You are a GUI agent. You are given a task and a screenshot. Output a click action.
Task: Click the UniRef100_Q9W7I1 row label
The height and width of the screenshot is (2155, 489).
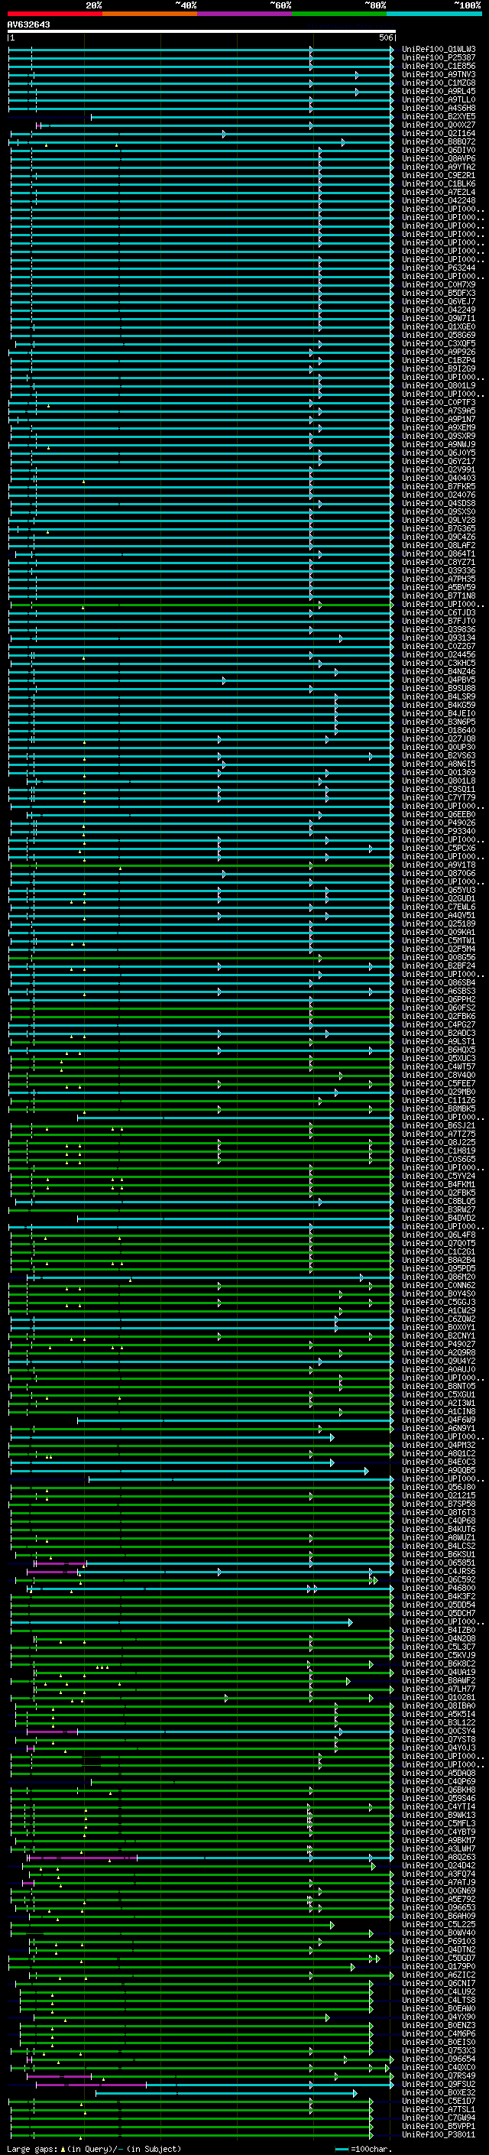tap(439, 318)
